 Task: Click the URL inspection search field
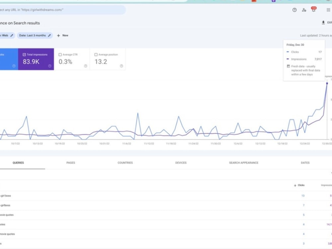[x=63, y=10]
